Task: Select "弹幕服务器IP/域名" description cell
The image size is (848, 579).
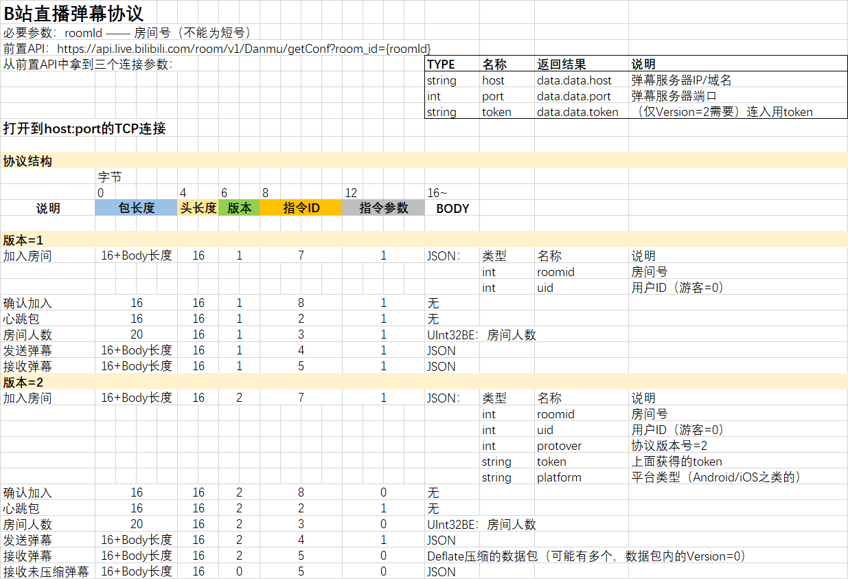Action: [681, 80]
